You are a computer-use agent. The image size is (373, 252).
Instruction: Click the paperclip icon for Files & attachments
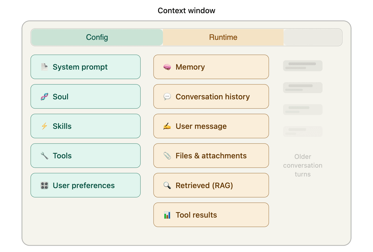[167, 155]
